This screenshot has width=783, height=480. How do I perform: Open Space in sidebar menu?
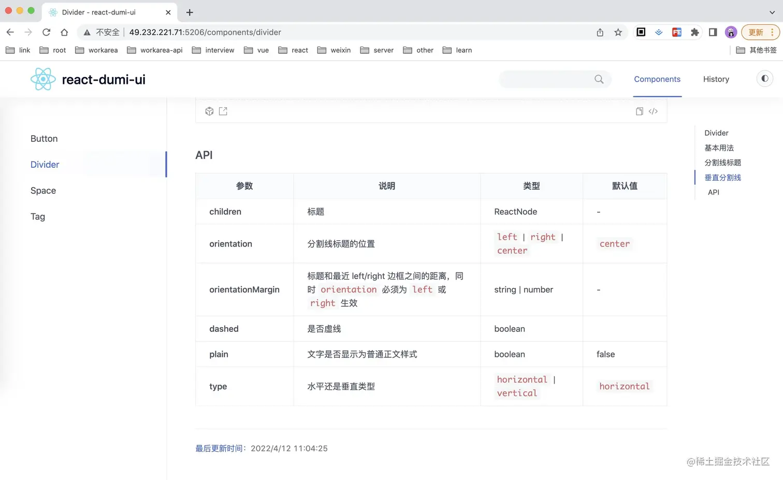coord(43,191)
